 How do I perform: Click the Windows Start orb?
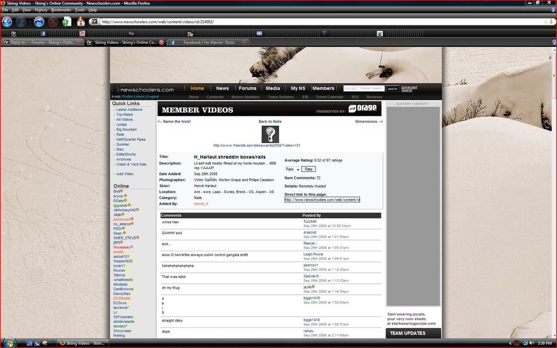pyautogui.click(x=10, y=343)
